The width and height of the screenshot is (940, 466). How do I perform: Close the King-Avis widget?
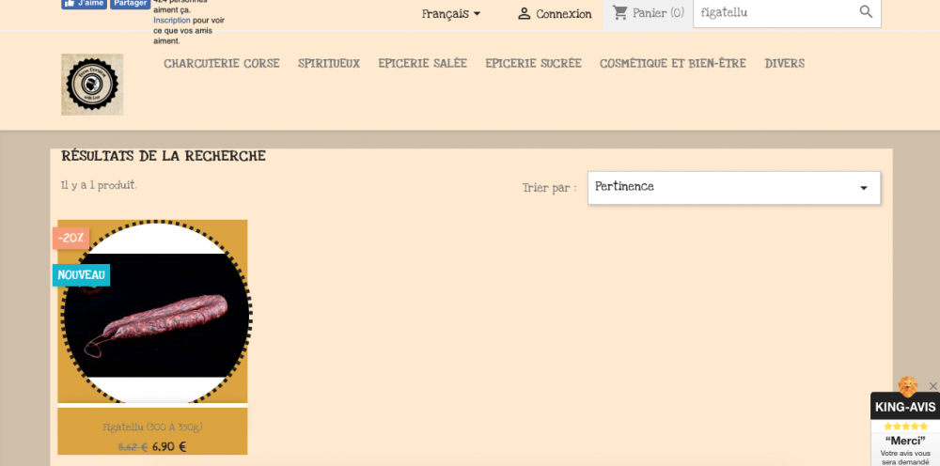[x=932, y=386]
